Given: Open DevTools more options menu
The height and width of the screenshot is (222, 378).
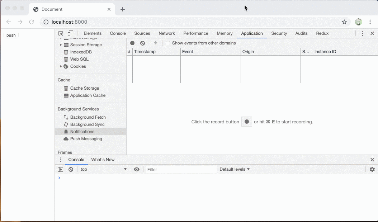Looking at the screenshot, I should coord(362,33).
